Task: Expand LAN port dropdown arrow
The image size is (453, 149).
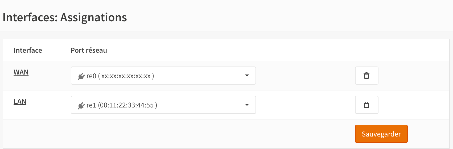Action: [247, 105]
